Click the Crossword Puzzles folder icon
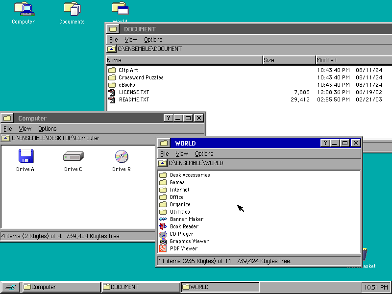392x294 pixels. click(x=112, y=77)
